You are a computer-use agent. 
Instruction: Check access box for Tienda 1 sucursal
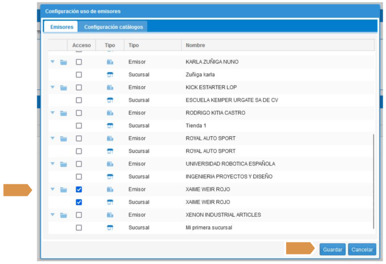(79, 126)
